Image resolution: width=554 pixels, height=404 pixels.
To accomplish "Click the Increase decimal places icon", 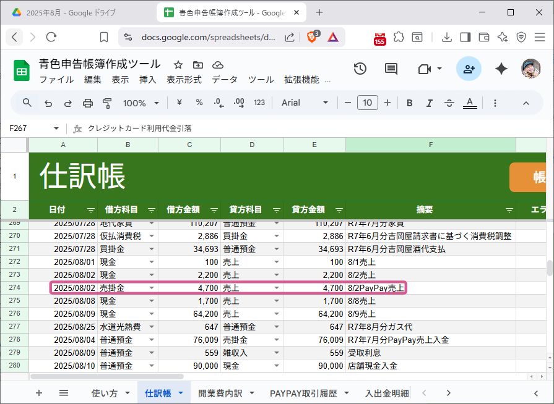I will click(x=238, y=103).
